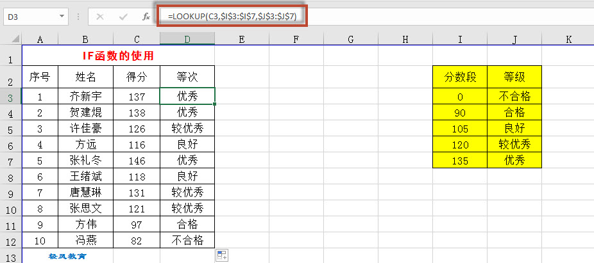The height and width of the screenshot is (263, 594).
Task: Click the yellow cell with 105
Action: pos(460,129)
